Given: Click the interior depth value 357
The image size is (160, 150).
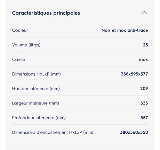Looking at the screenshot, I should coord(144,118).
